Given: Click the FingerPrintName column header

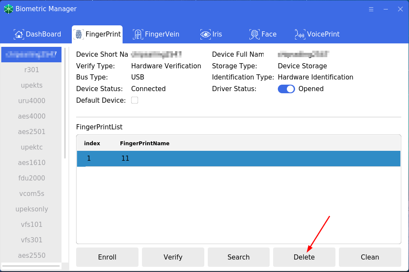Looking at the screenshot, I should [145, 143].
